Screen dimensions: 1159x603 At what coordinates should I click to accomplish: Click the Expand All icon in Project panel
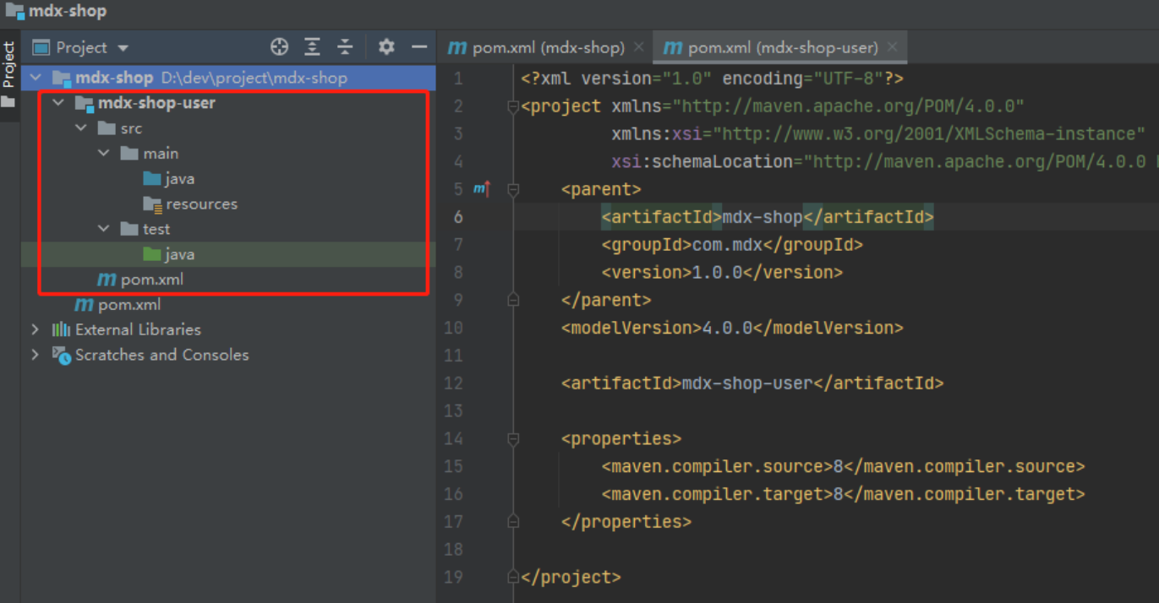tap(312, 47)
